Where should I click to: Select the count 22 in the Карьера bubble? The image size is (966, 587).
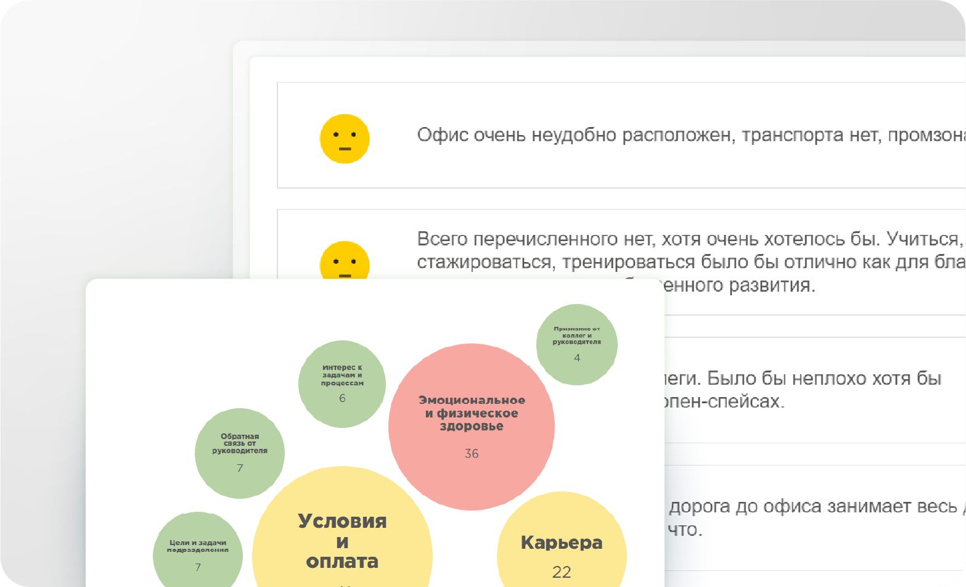[x=561, y=572]
